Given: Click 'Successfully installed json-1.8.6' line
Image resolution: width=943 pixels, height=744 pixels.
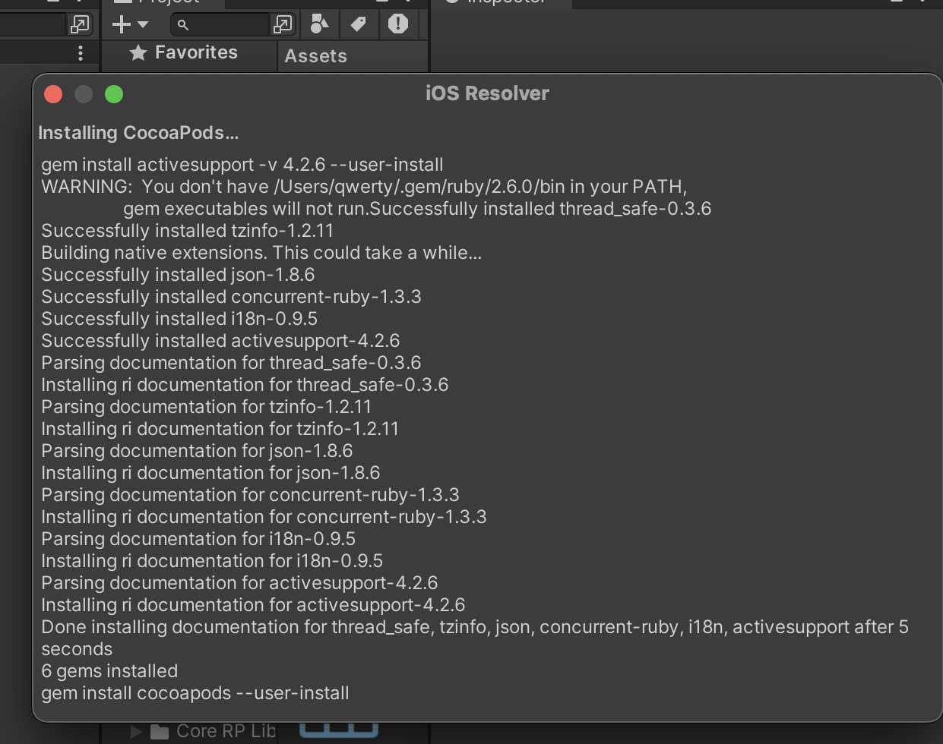Looking at the screenshot, I should coord(178,275).
